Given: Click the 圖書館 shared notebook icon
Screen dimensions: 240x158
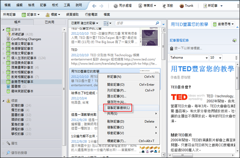Looking at the screenshot, I should pyautogui.click(x=8, y=86).
